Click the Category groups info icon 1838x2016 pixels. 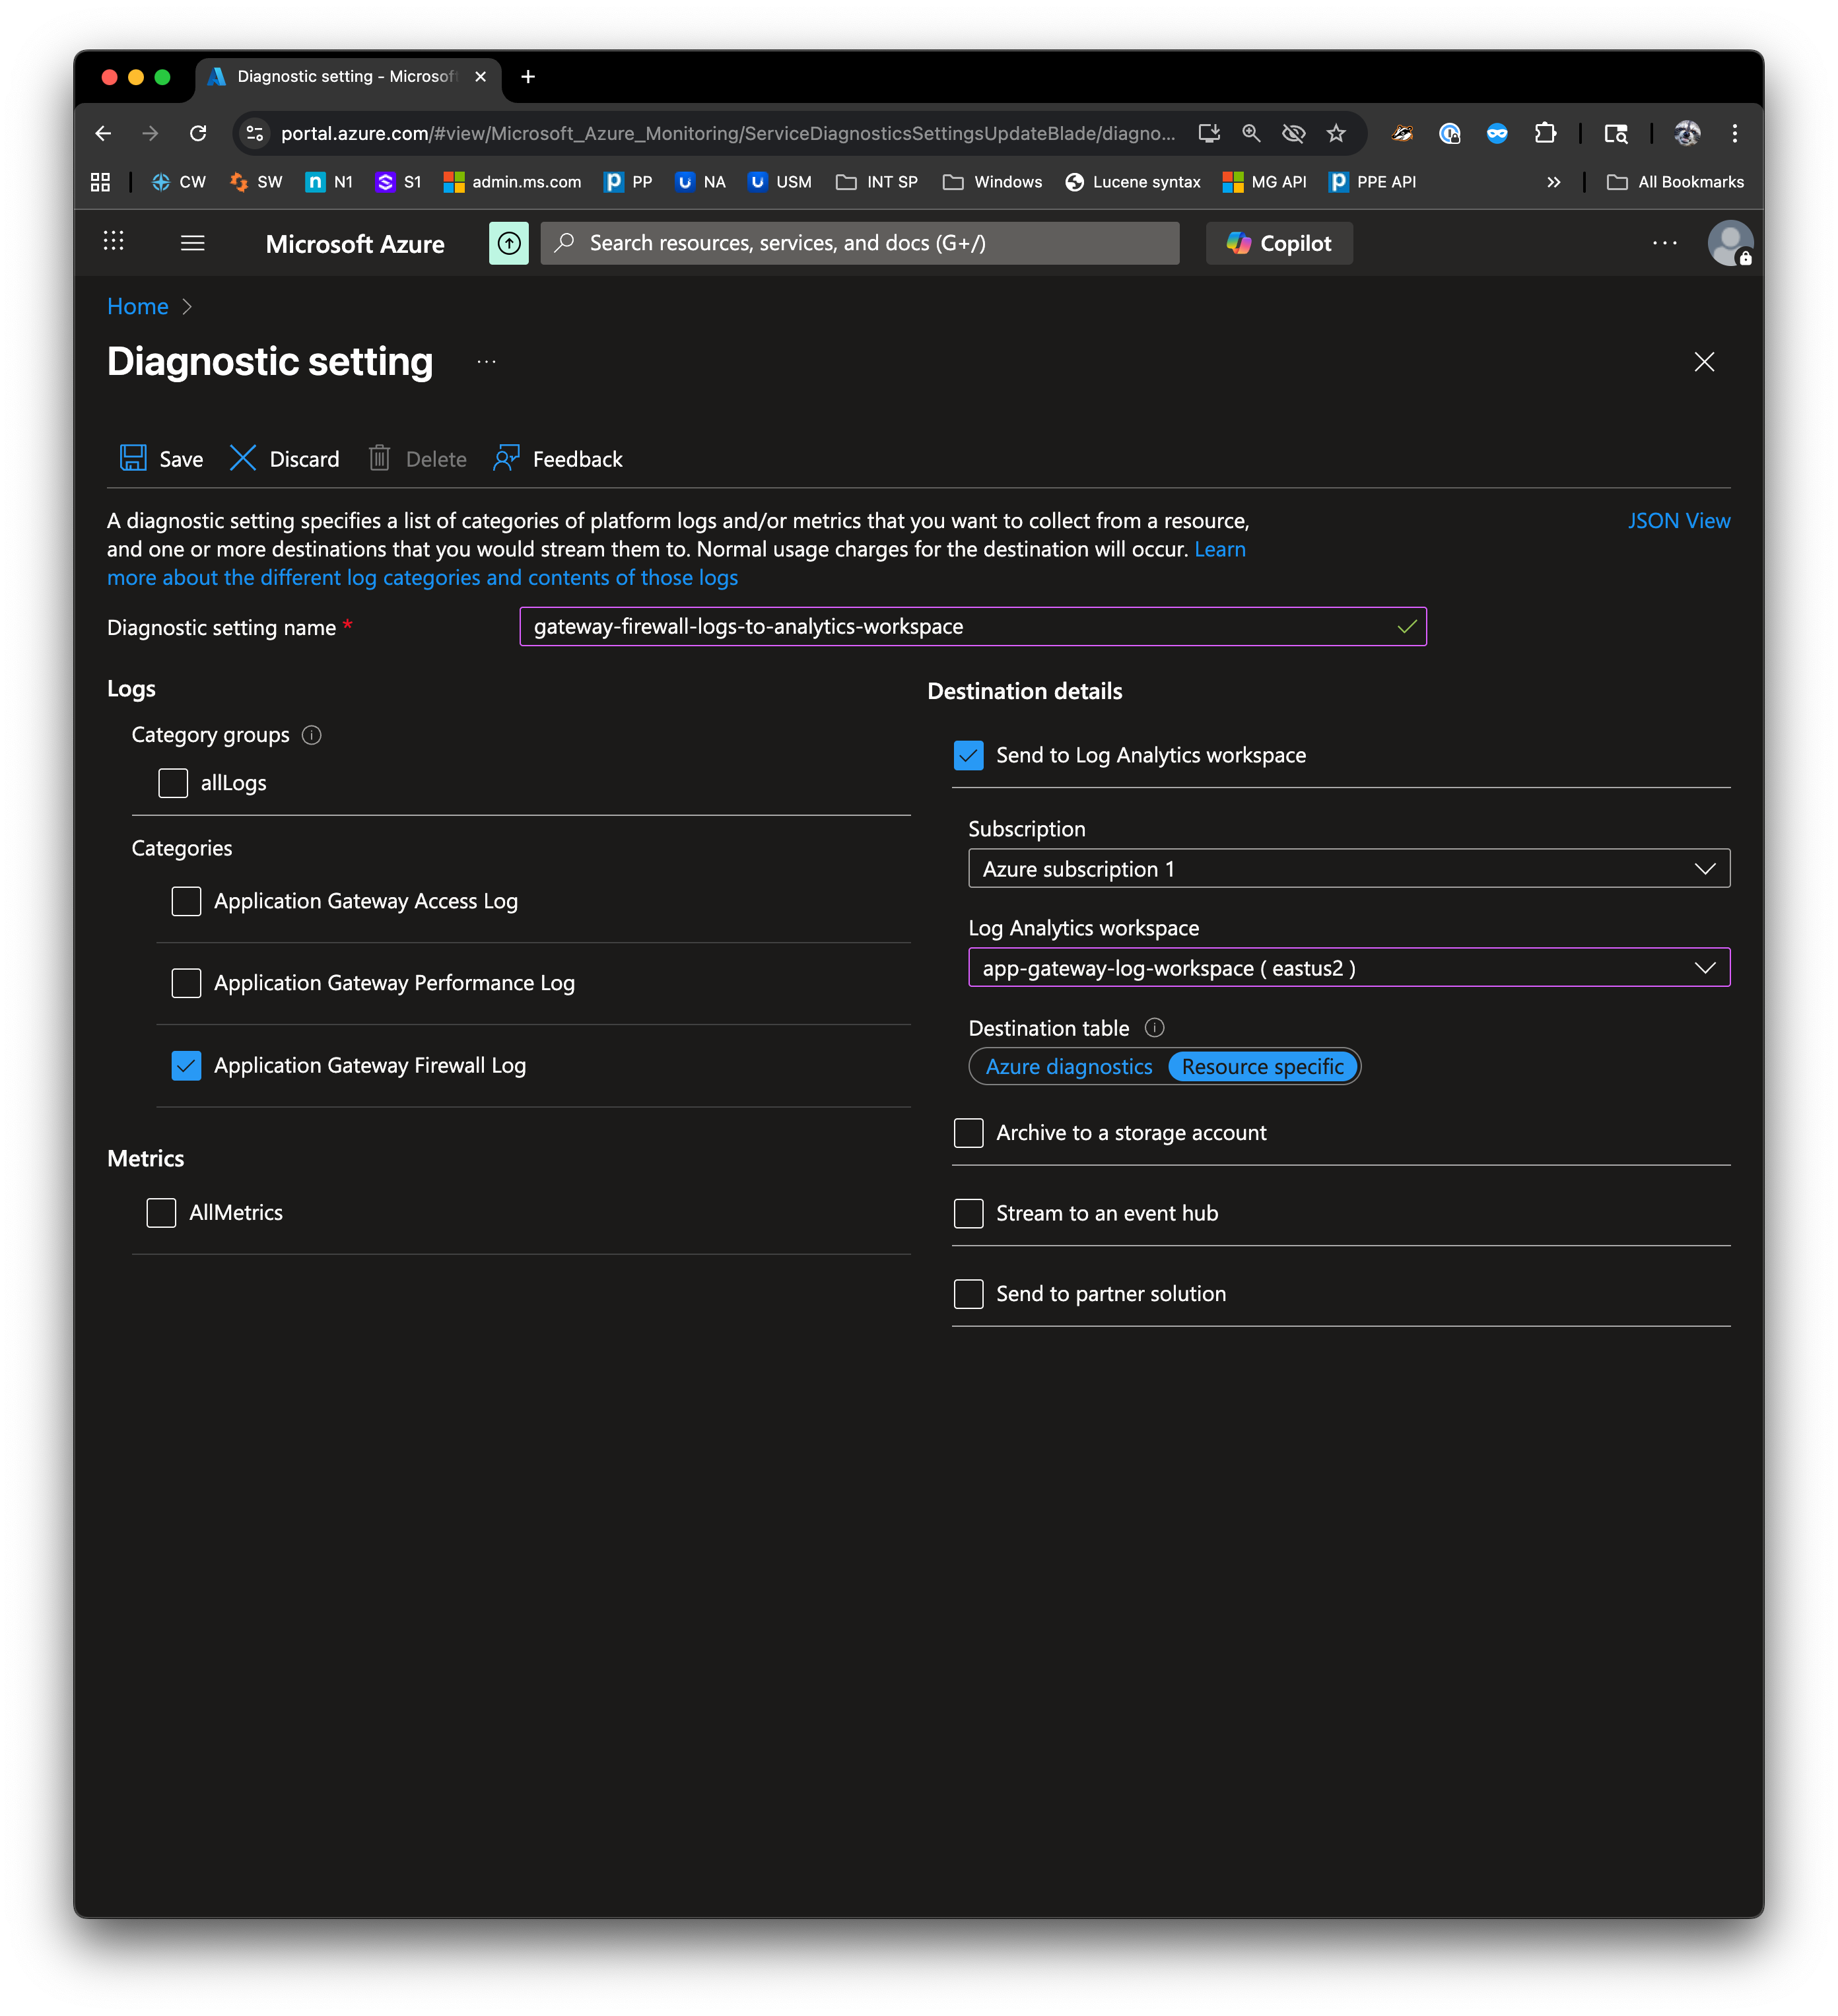312,735
